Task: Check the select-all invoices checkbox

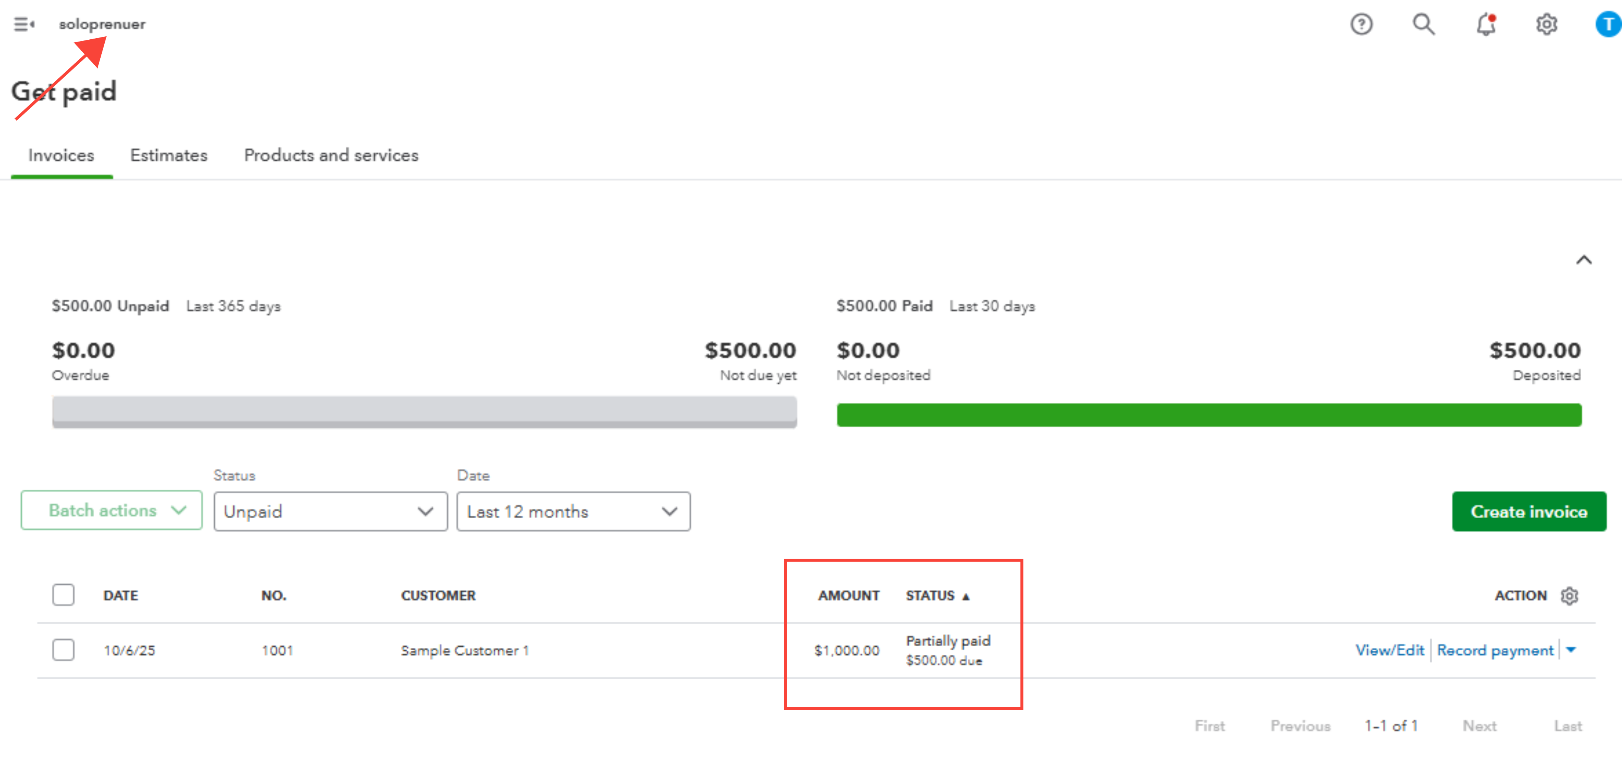Action: 63,595
